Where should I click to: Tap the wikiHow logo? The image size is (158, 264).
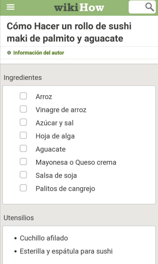[79, 7]
